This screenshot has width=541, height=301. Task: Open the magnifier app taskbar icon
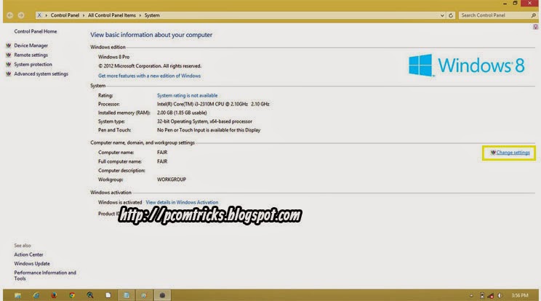90,295
